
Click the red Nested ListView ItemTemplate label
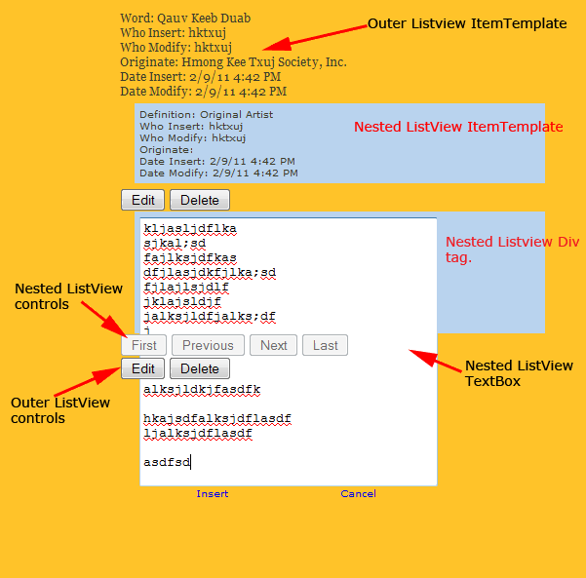click(x=457, y=127)
